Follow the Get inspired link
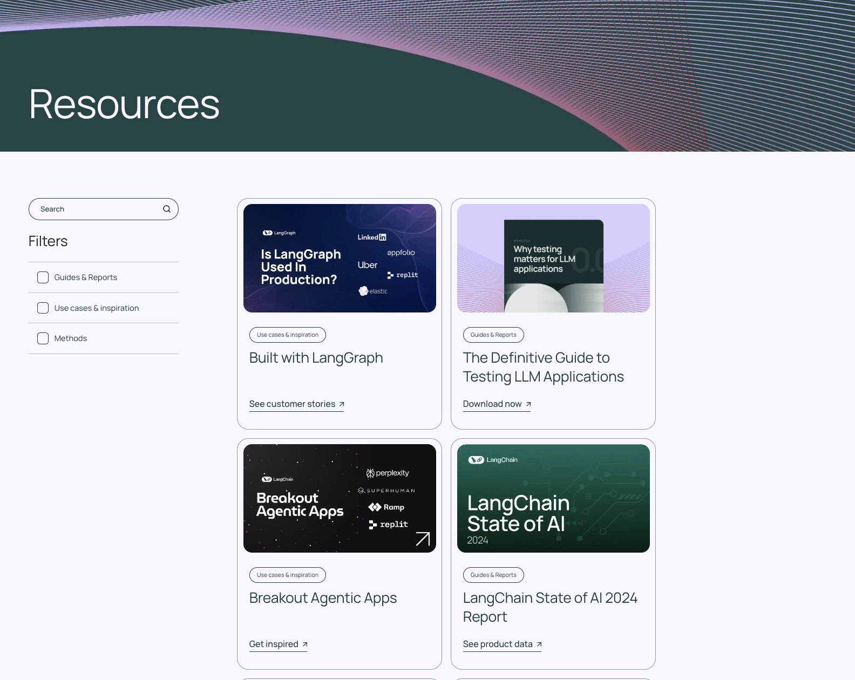 tap(278, 644)
